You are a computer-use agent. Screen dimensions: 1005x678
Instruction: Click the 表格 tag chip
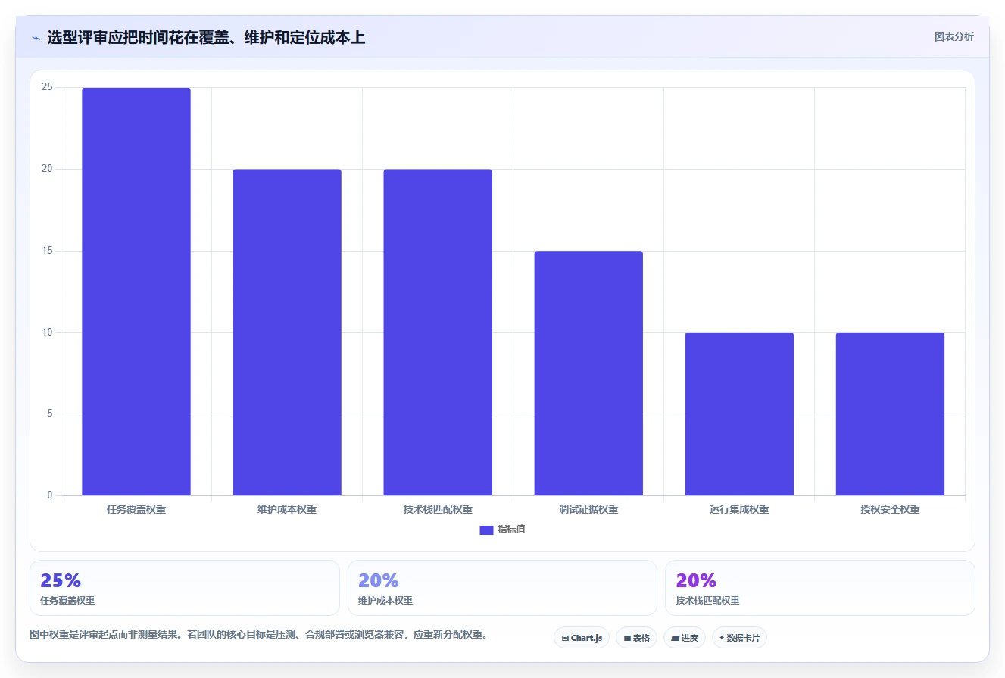(x=636, y=638)
